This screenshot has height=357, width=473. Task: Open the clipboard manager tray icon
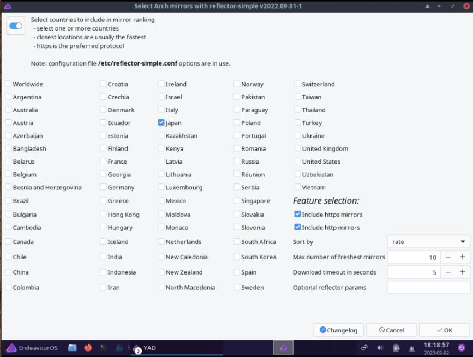tap(396, 348)
